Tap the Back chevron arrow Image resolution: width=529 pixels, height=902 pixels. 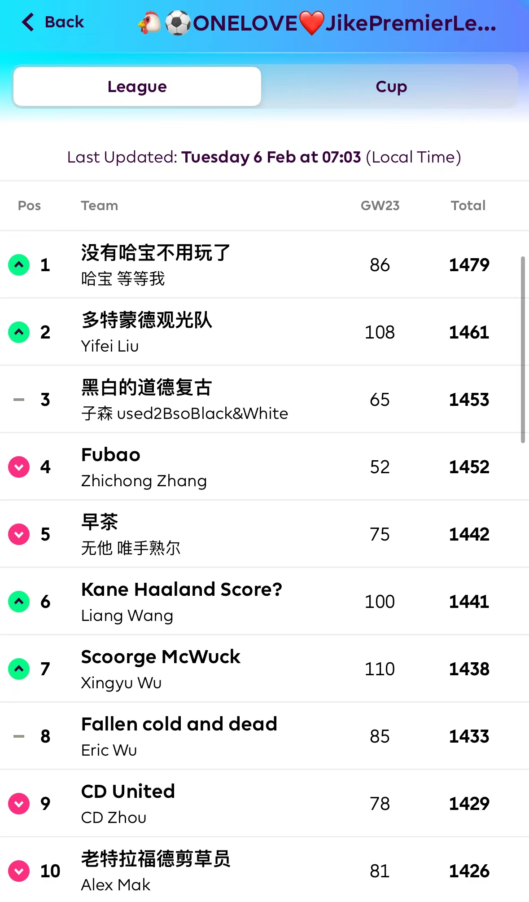(28, 22)
